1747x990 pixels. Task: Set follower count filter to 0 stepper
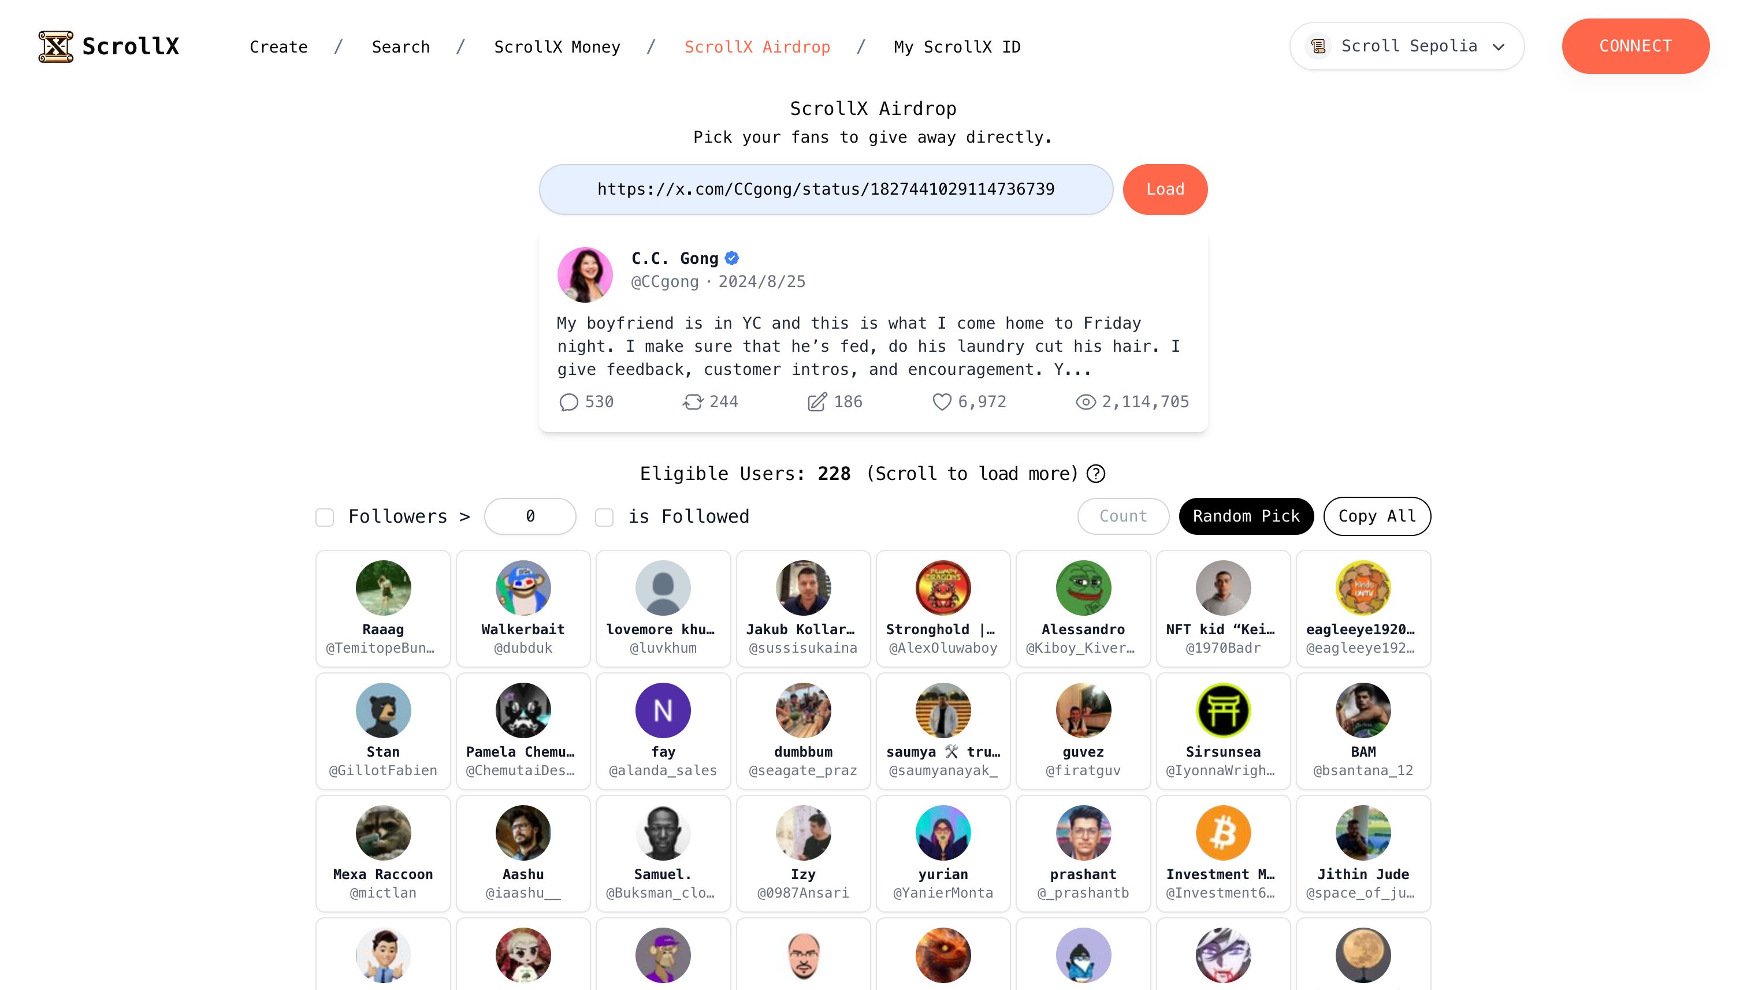pos(529,516)
